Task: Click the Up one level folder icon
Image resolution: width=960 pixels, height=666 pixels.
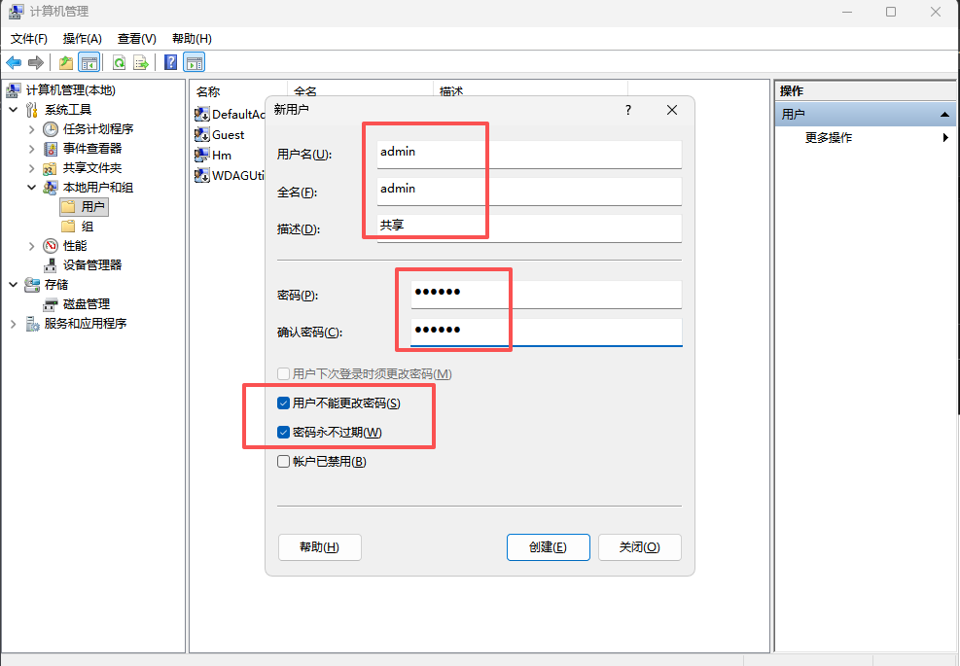Action: (65, 63)
